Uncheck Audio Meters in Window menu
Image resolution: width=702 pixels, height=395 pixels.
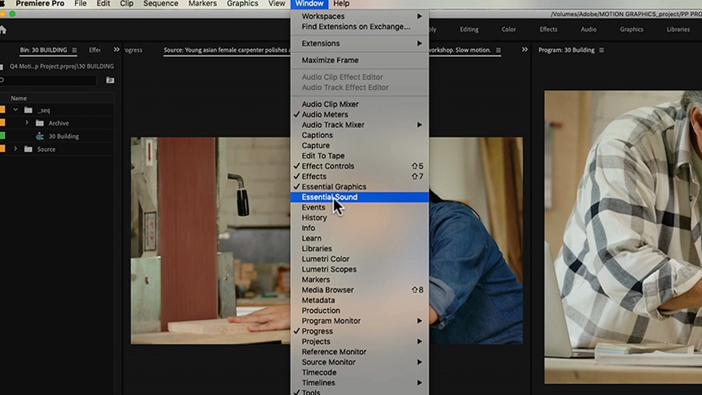(x=360, y=115)
